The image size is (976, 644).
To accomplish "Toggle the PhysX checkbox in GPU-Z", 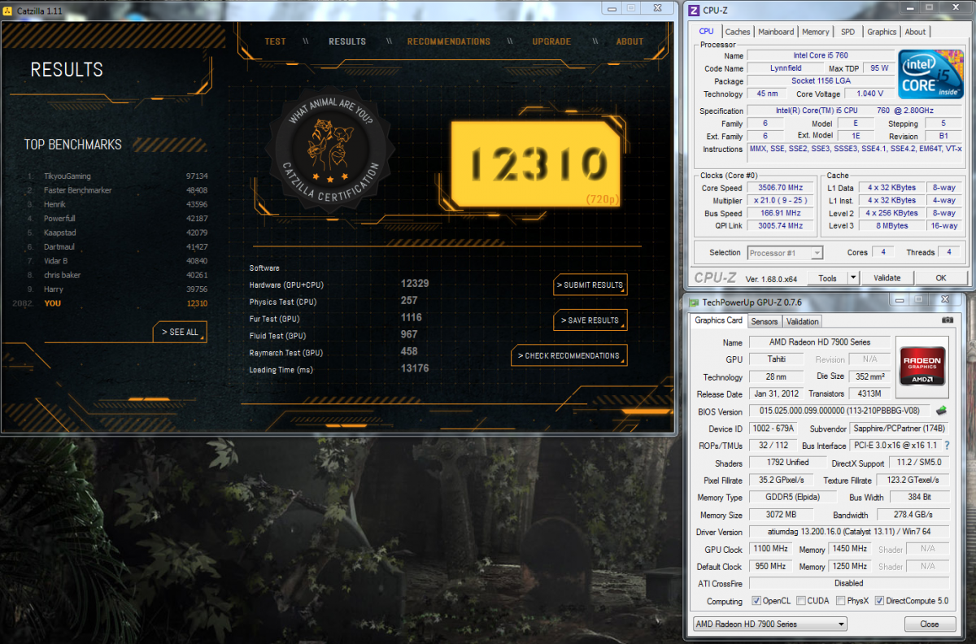I will [x=841, y=601].
